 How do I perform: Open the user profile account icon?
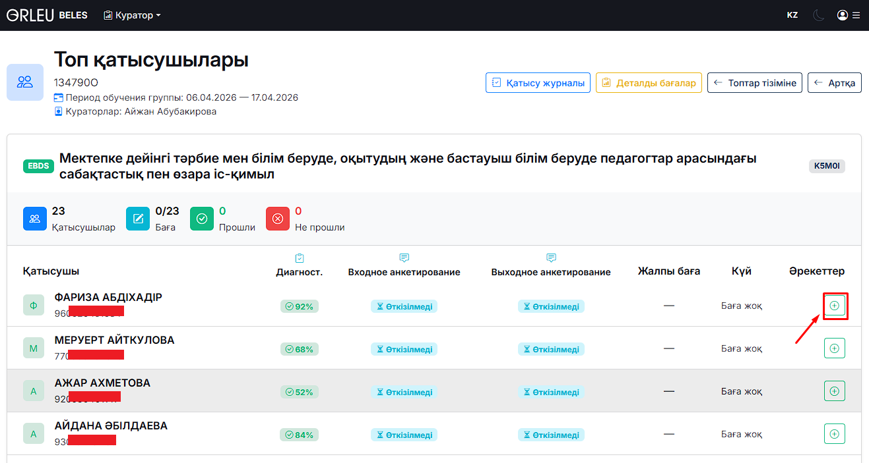(842, 14)
